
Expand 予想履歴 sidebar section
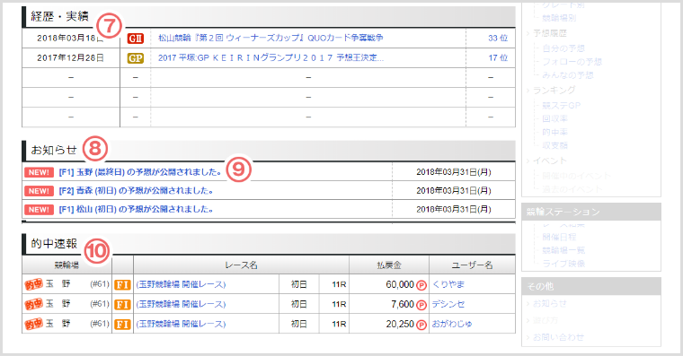click(x=550, y=33)
